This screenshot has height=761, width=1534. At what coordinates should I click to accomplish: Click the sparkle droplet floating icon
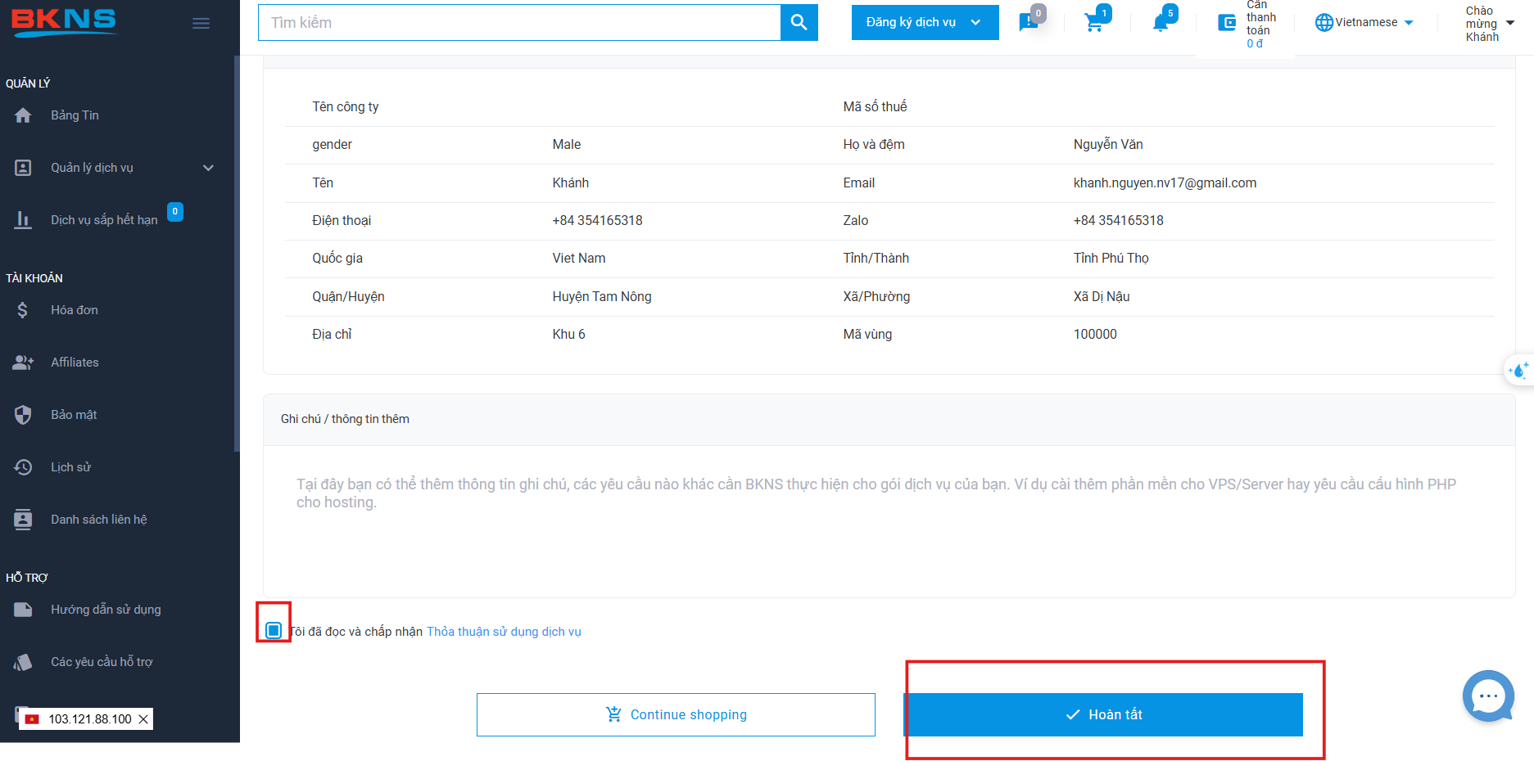tap(1518, 371)
